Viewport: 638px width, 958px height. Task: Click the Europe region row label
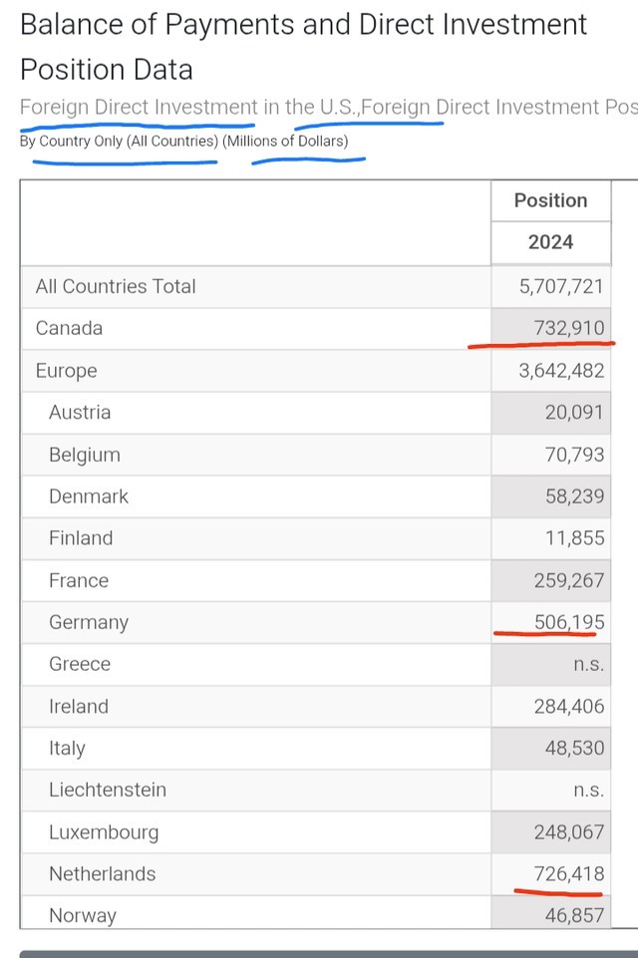point(66,371)
